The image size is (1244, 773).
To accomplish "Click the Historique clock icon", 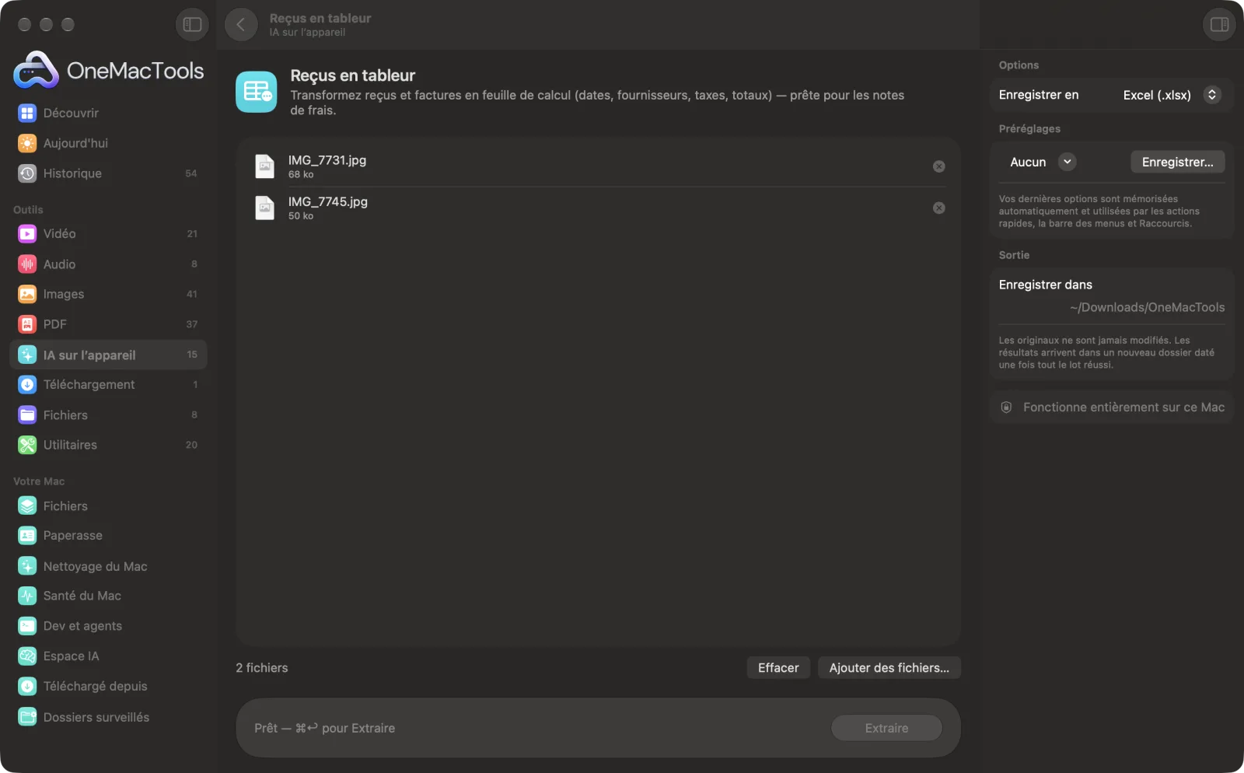I will click(27, 174).
